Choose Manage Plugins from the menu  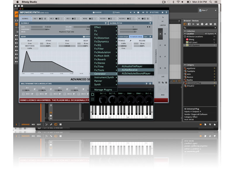coord(104,90)
